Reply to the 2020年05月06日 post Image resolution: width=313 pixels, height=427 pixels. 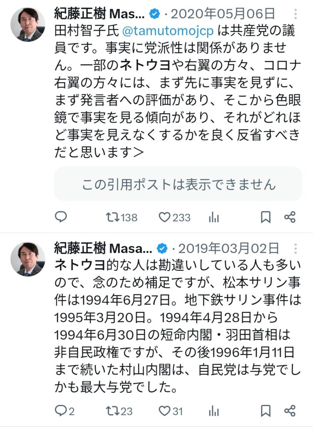click(61, 217)
